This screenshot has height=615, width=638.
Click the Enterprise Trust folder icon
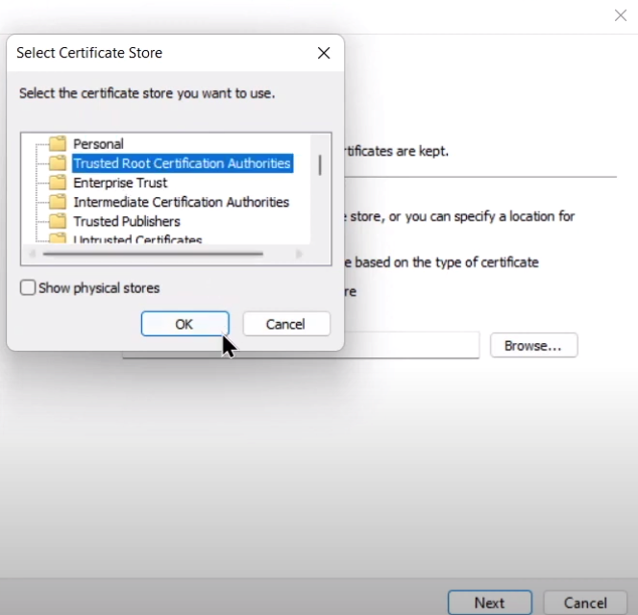click(58, 183)
